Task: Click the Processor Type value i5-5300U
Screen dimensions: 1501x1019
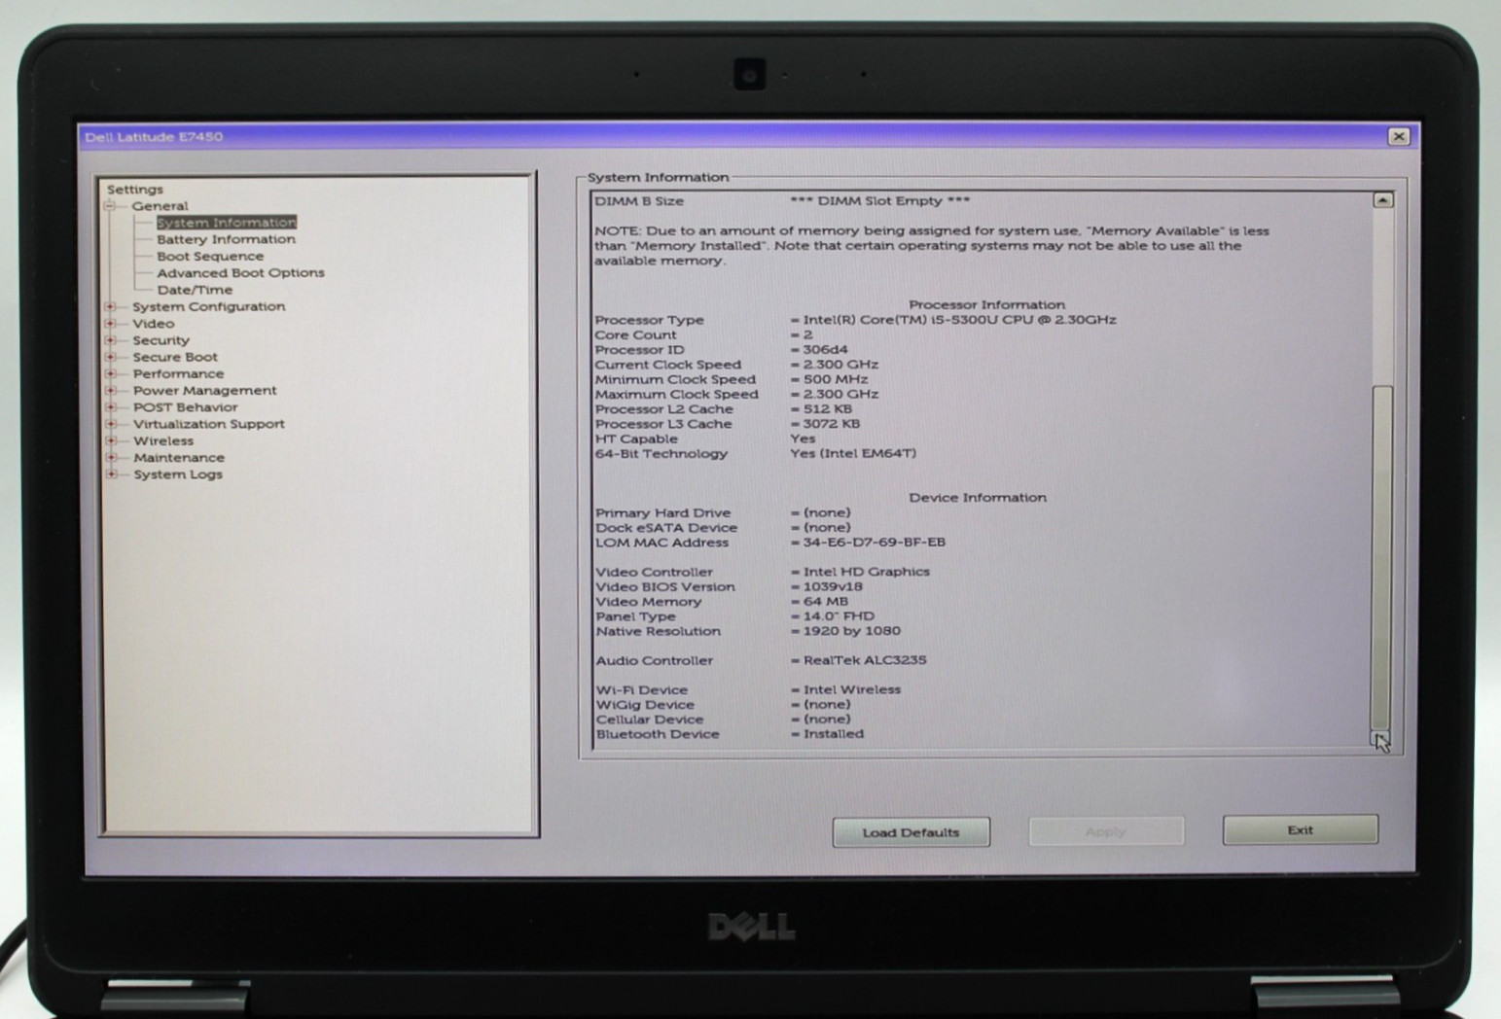Action: tap(959, 320)
